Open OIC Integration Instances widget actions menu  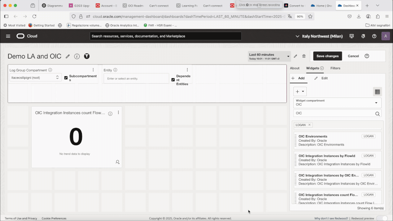pos(119,113)
